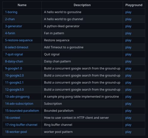Click play for the 1-boring row
The width and height of the screenshot is (148, 138).
click(128, 12)
